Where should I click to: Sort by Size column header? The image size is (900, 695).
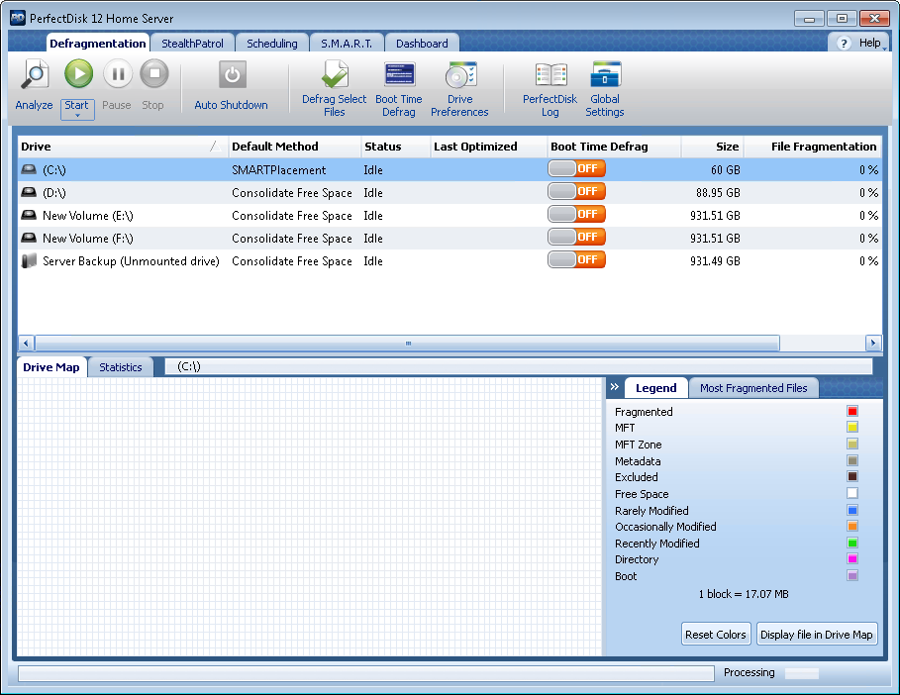click(712, 147)
